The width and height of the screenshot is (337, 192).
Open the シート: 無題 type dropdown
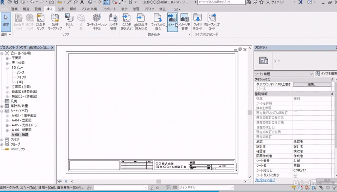coord(312,74)
